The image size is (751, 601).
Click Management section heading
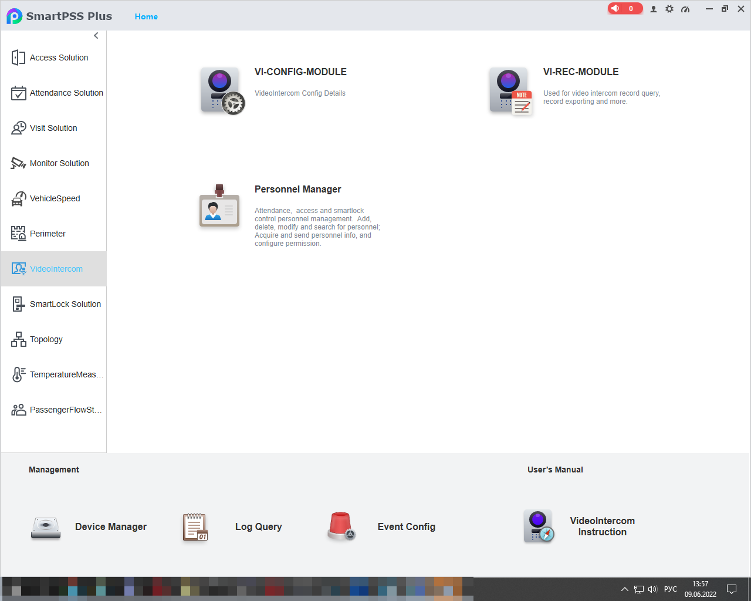click(54, 470)
